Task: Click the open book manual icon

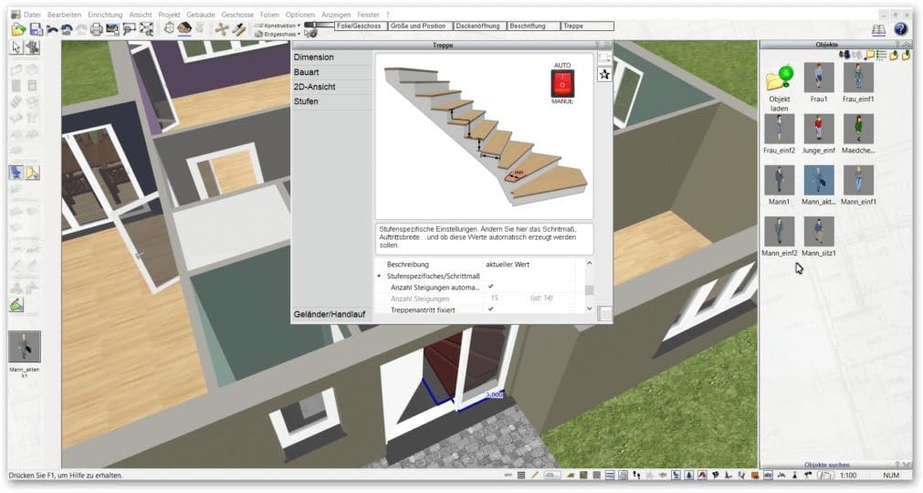Action: point(879,29)
